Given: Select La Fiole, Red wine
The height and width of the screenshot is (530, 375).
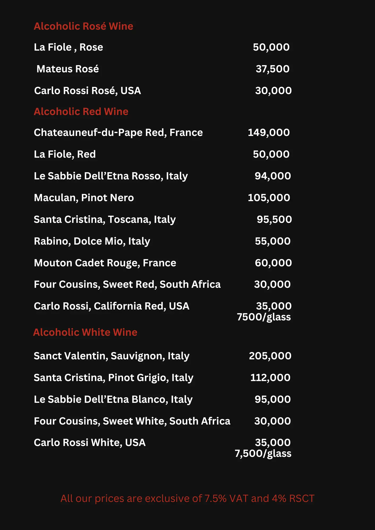Looking at the screenshot, I should click(65, 154).
